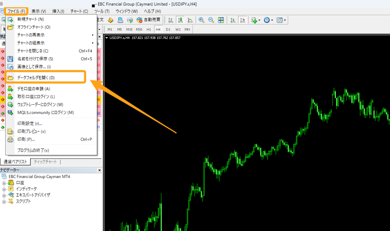Select the M5 timeframe
Image resolution: width=390 pixels, height=231 pixels.
tap(120, 29)
